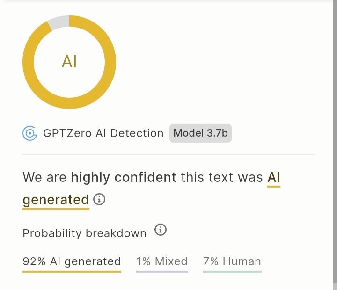Open info icon next to AI generated
Image resolution: width=337 pixels, height=290 pixels.
click(99, 199)
